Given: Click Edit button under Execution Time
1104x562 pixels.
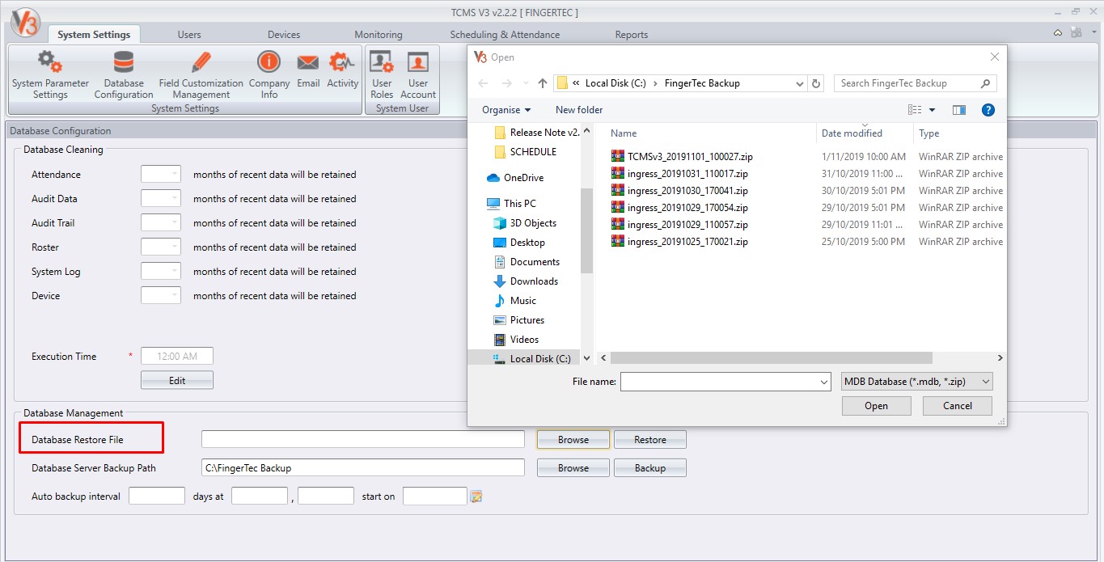Looking at the screenshot, I should pos(177,381).
